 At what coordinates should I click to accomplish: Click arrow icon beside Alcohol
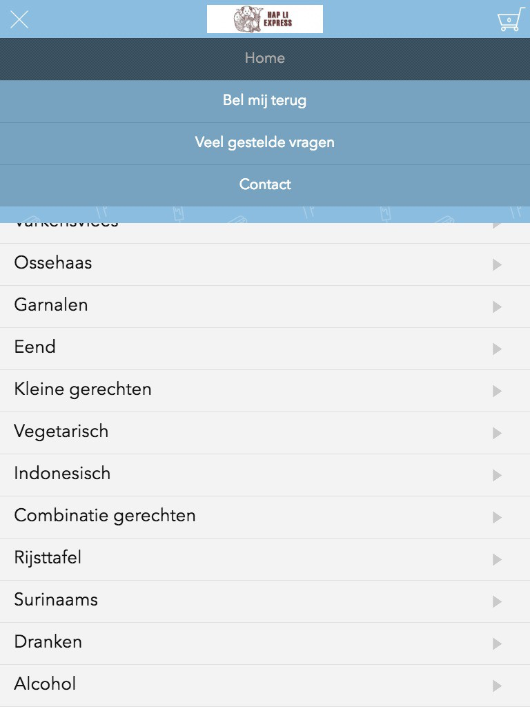pos(497,686)
